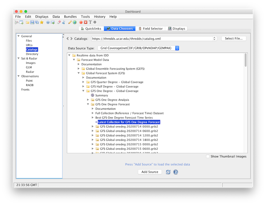Open a bundle using the open folder toolbar icon
This screenshot has height=205, width=266.
tap(28, 22)
